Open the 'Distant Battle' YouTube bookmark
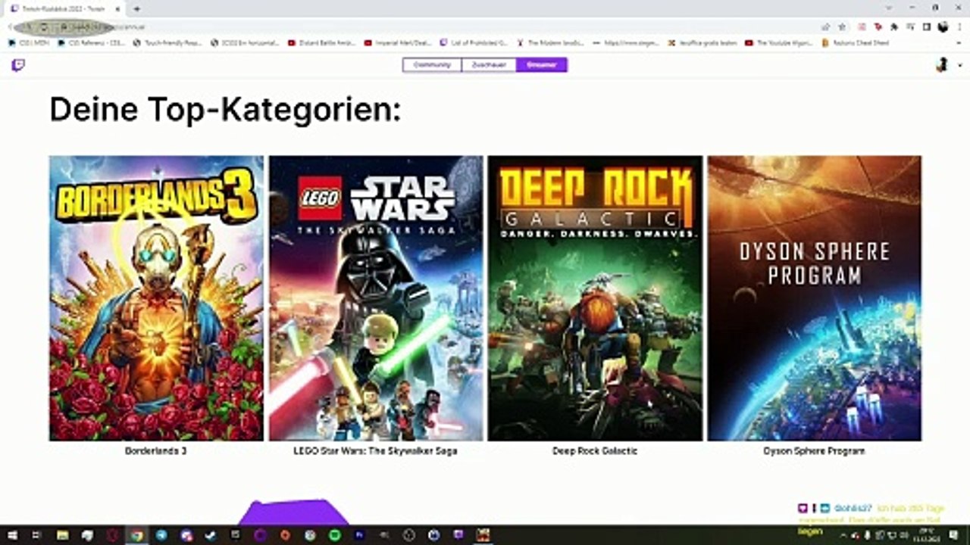Image resolution: width=970 pixels, height=545 pixels. pyautogui.click(x=321, y=43)
